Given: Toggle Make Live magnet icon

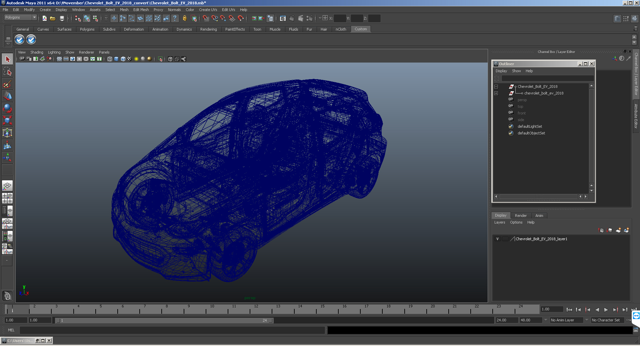Looking at the screenshot, I should [241, 18].
